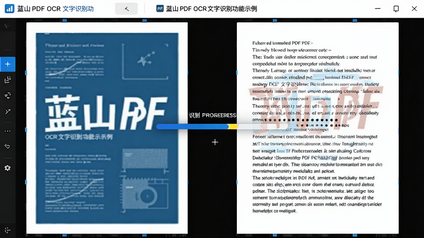Viewport: 424px width, 238px height.
Task: Maximize the application window
Action: pos(396,9)
